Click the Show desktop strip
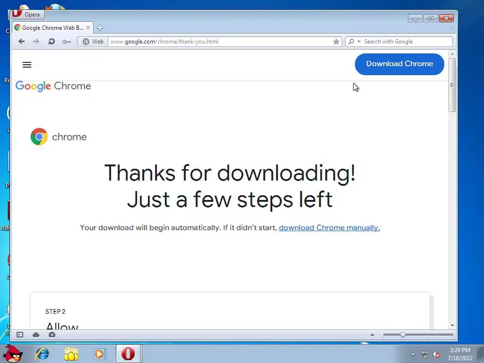 coord(481,354)
